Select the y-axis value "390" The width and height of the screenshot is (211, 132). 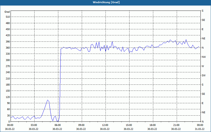click(x=8, y=42)
